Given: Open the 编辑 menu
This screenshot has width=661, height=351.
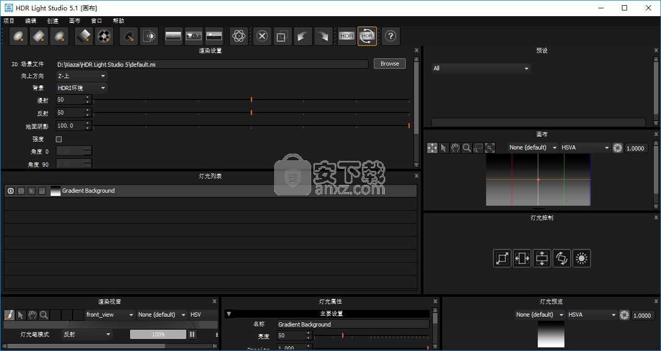Looking at the screenshot, I should (31, 21).
